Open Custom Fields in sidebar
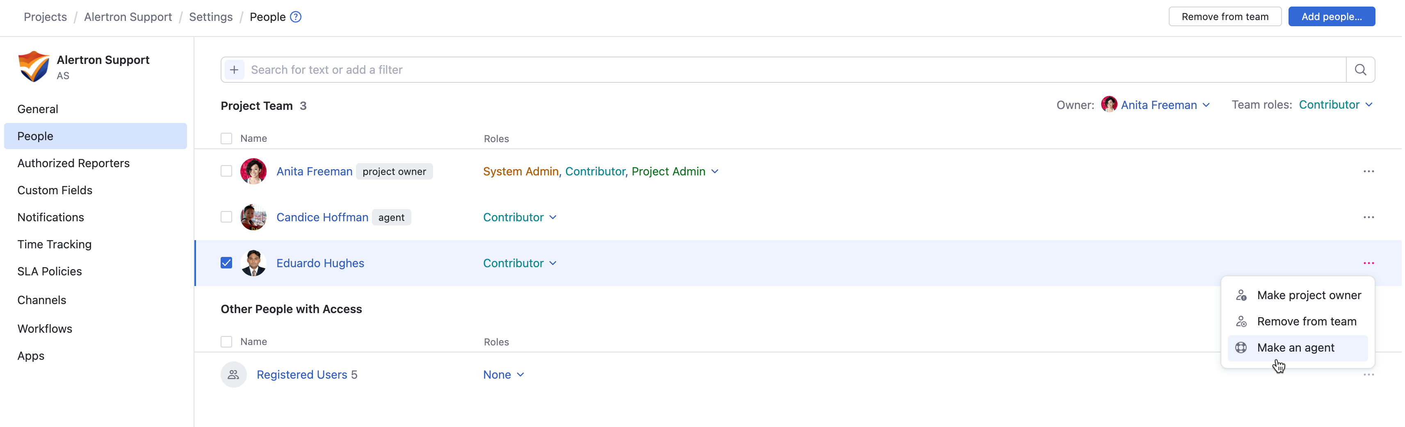 point(96,190)
